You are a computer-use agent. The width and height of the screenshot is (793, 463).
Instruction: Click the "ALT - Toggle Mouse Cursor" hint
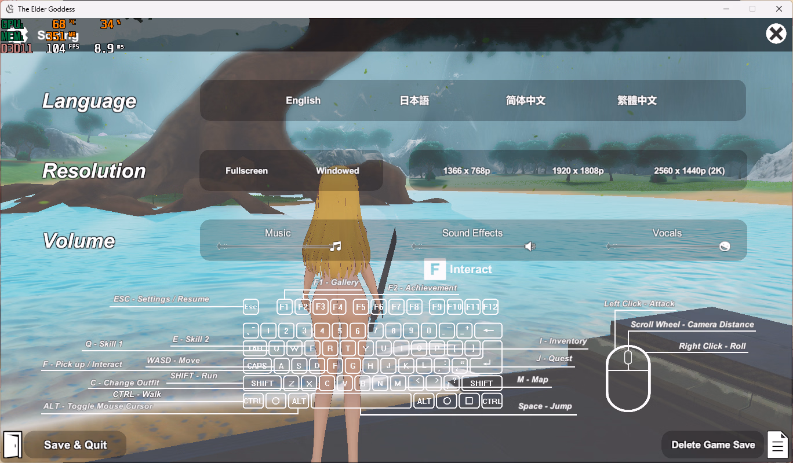coord(99,406)
